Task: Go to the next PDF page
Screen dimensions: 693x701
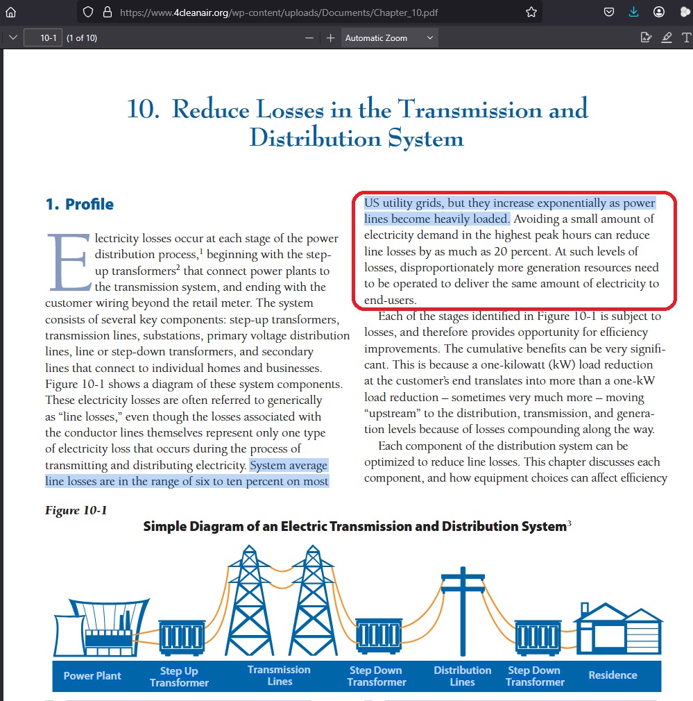Action: 13,37
